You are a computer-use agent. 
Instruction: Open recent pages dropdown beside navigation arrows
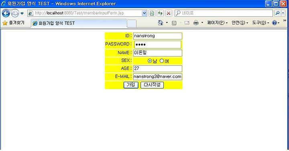(x=22, y=14)
